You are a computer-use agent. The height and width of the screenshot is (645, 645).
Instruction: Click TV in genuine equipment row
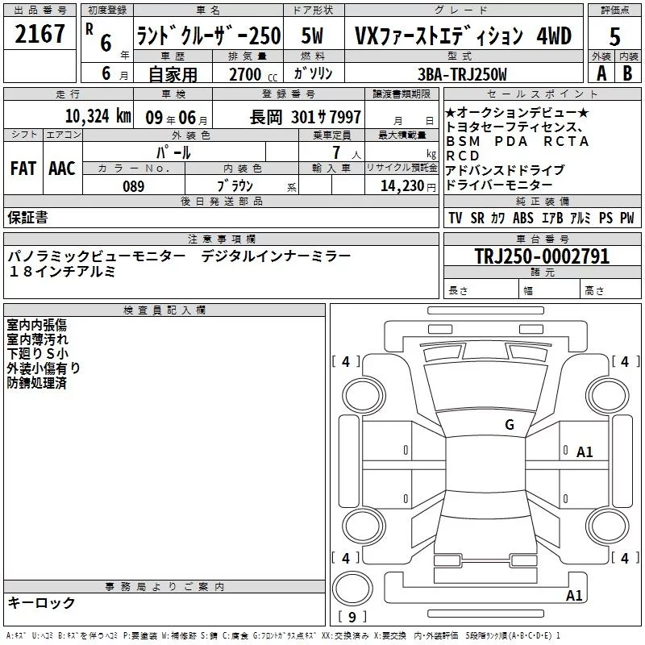(x=455, y=218)
